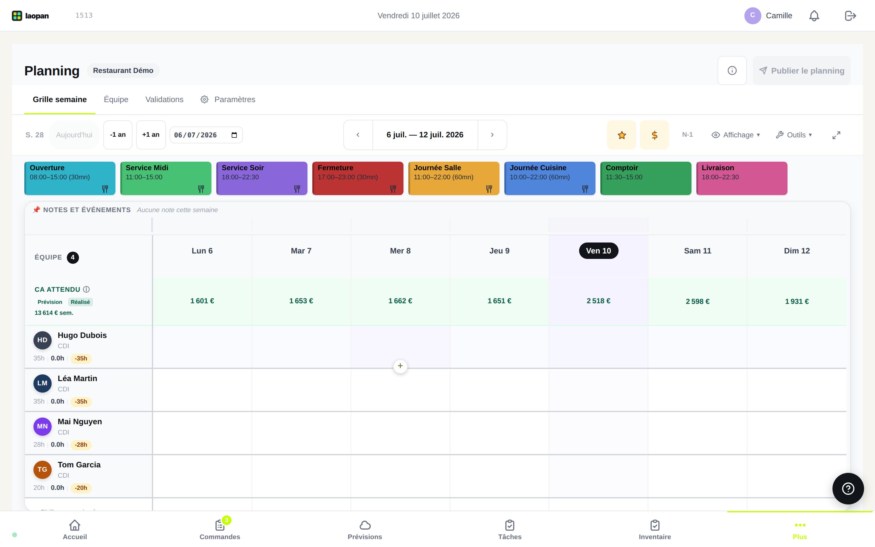Select the Ouverture shift template

70,178
